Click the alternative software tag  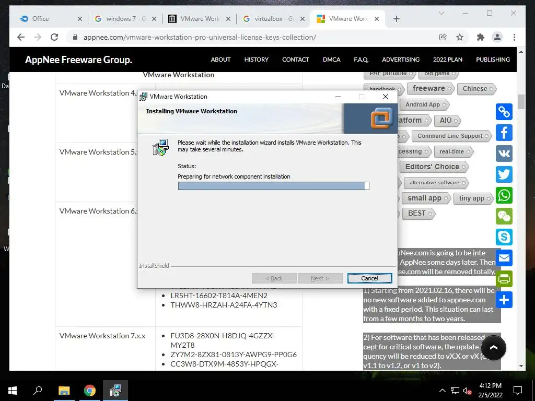436,183
